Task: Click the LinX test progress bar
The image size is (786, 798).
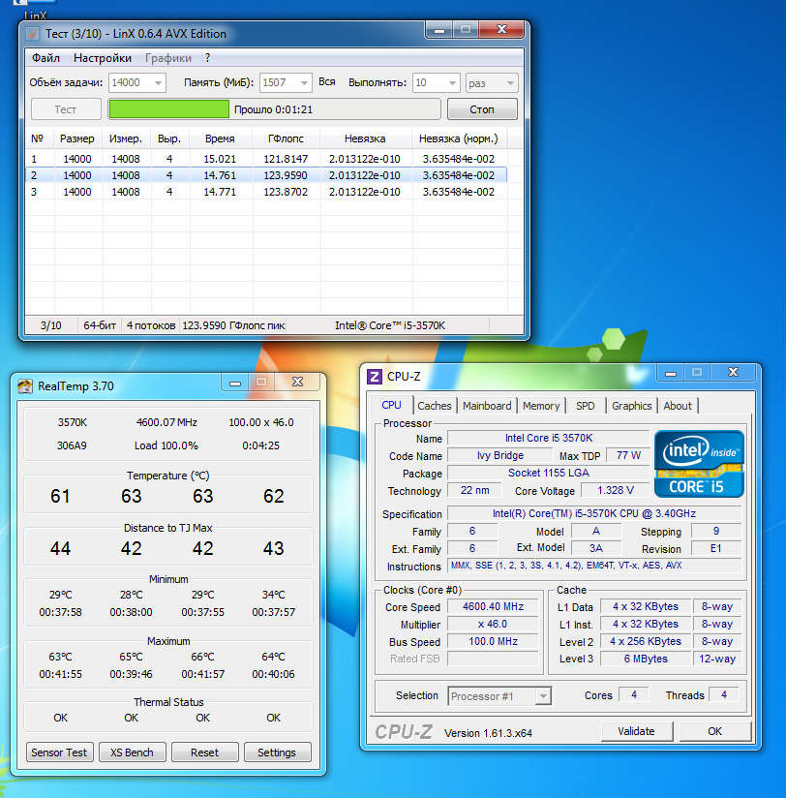Action: tap(275, 109)
